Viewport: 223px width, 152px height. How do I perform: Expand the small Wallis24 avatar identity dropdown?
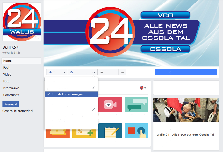(x=143, y=88)
